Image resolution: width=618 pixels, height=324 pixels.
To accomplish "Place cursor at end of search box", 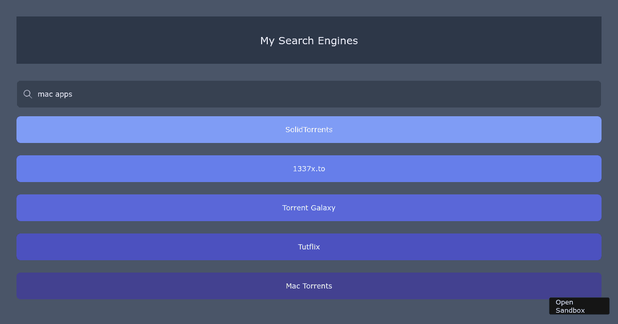I will click(x=566, y=94).
